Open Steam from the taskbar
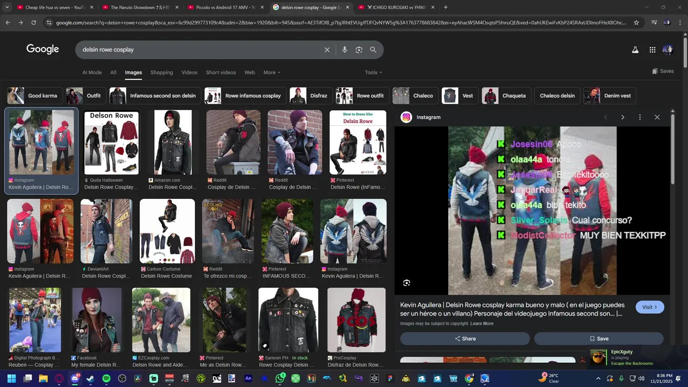Image resolution: width=688 pixels, height=387 pixels. 90,378
